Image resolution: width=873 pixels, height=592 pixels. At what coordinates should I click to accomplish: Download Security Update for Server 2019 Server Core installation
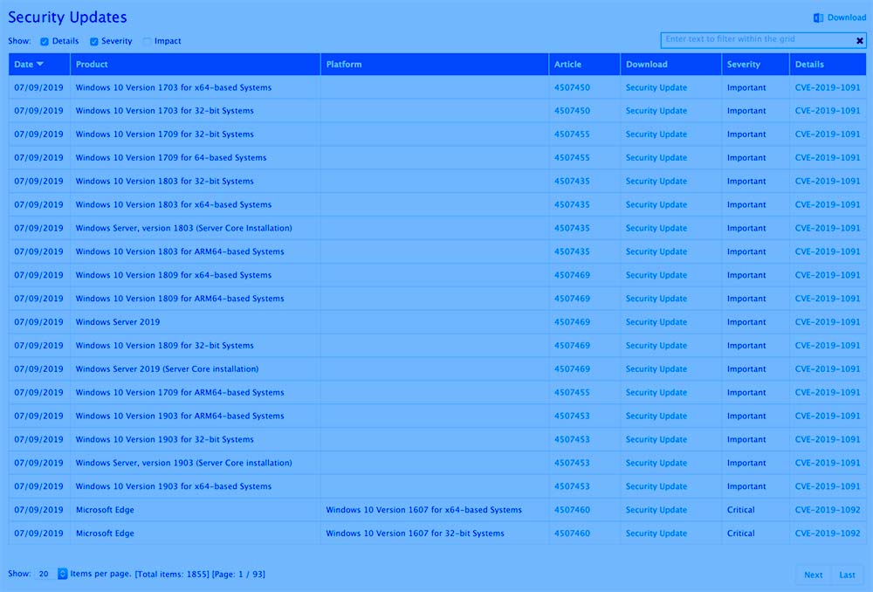656,368
